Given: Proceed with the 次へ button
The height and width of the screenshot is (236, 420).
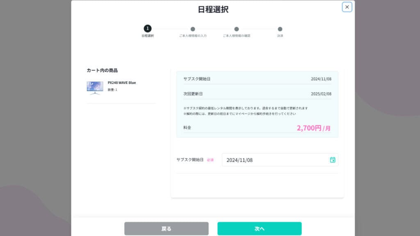Looking at the screenshot, I should point(259,229).
